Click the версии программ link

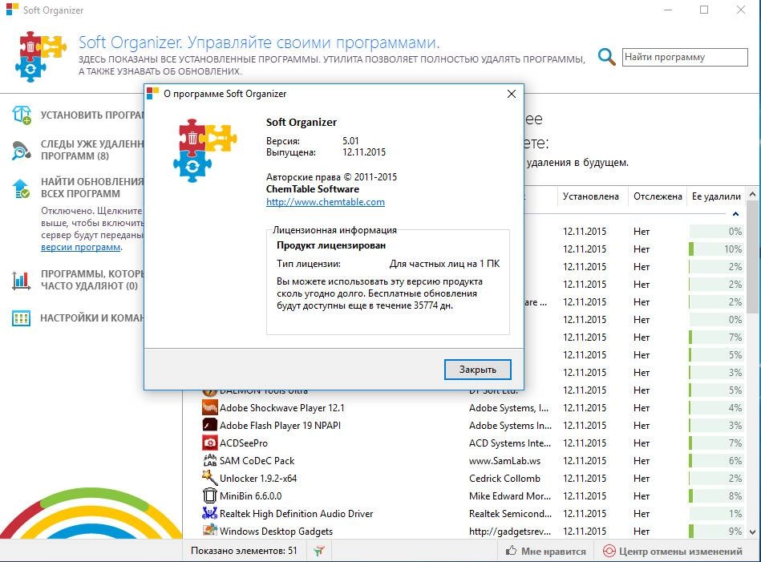80,247
